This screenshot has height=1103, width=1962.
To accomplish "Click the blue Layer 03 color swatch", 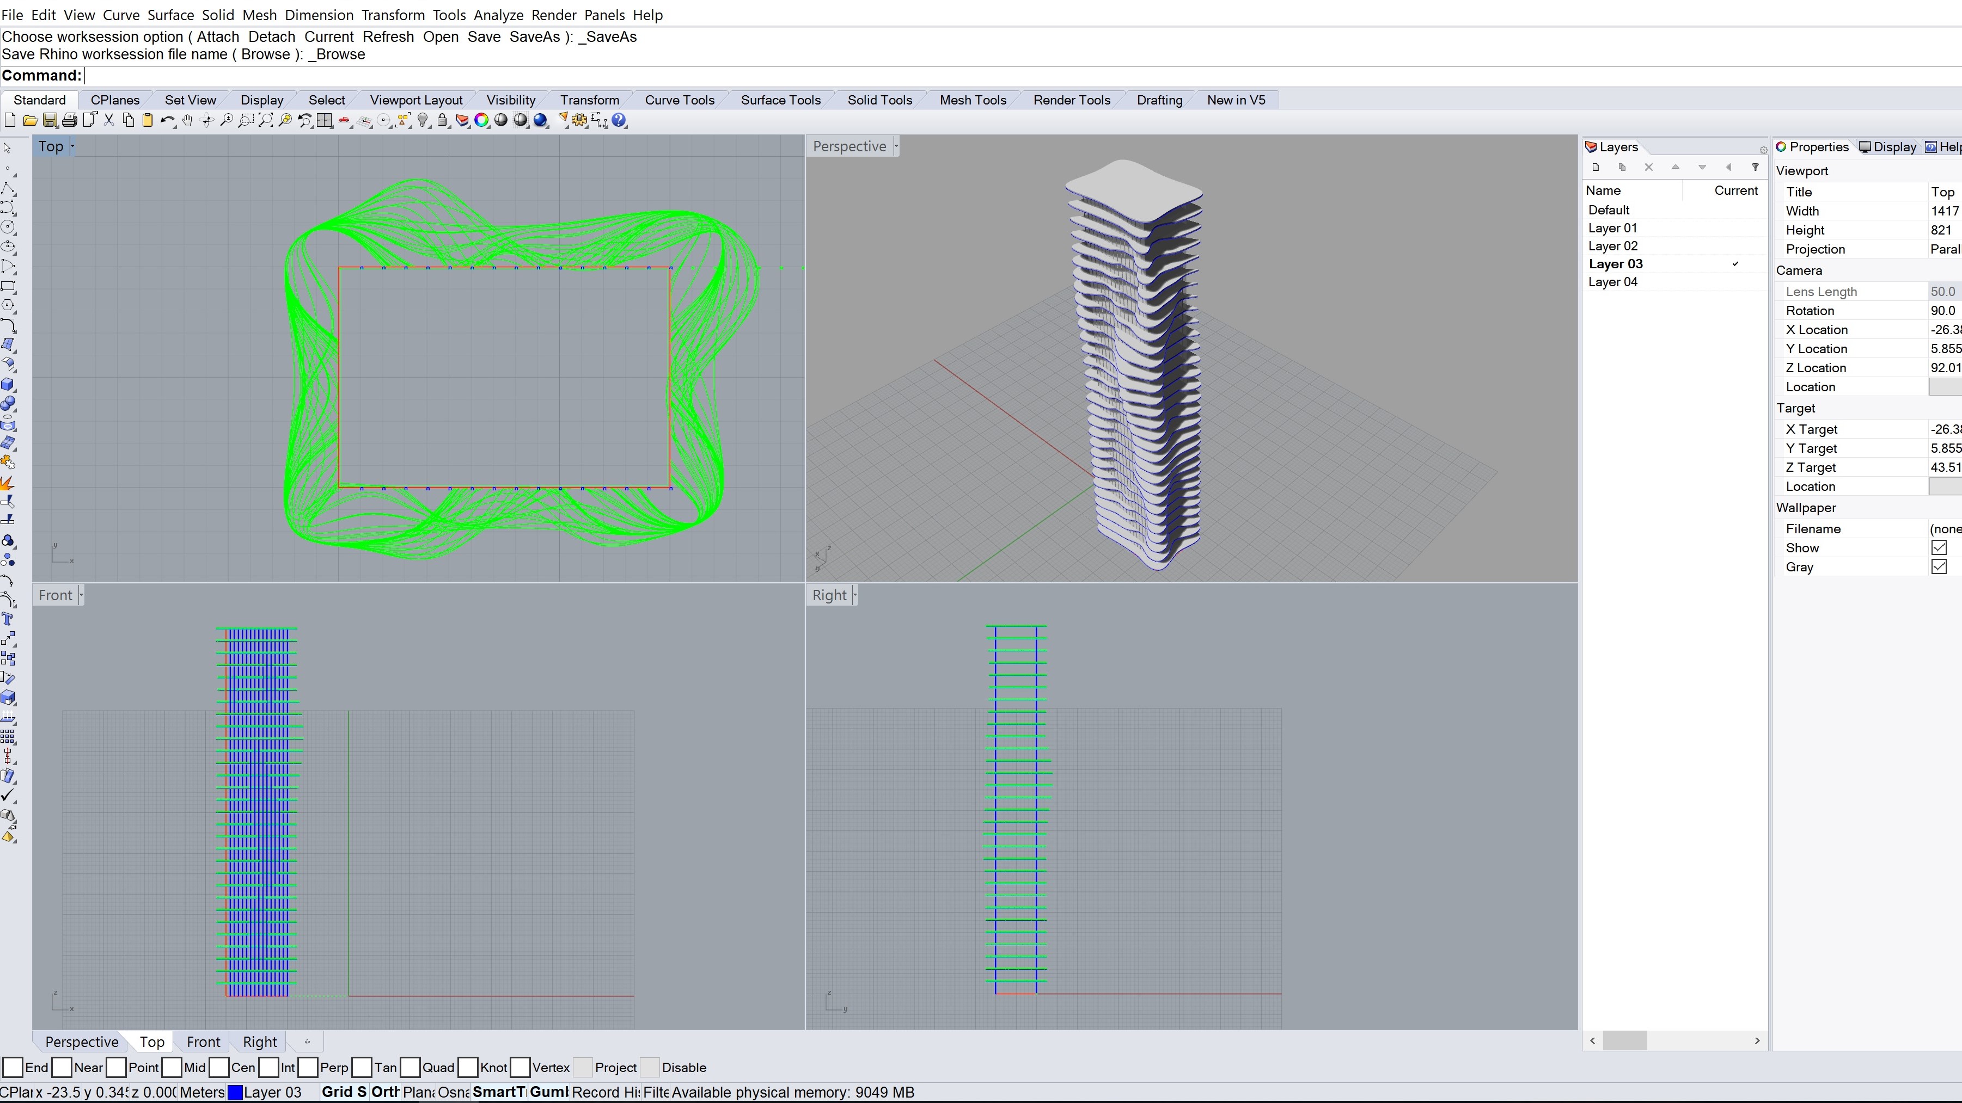I will (x=235, y=1092).
